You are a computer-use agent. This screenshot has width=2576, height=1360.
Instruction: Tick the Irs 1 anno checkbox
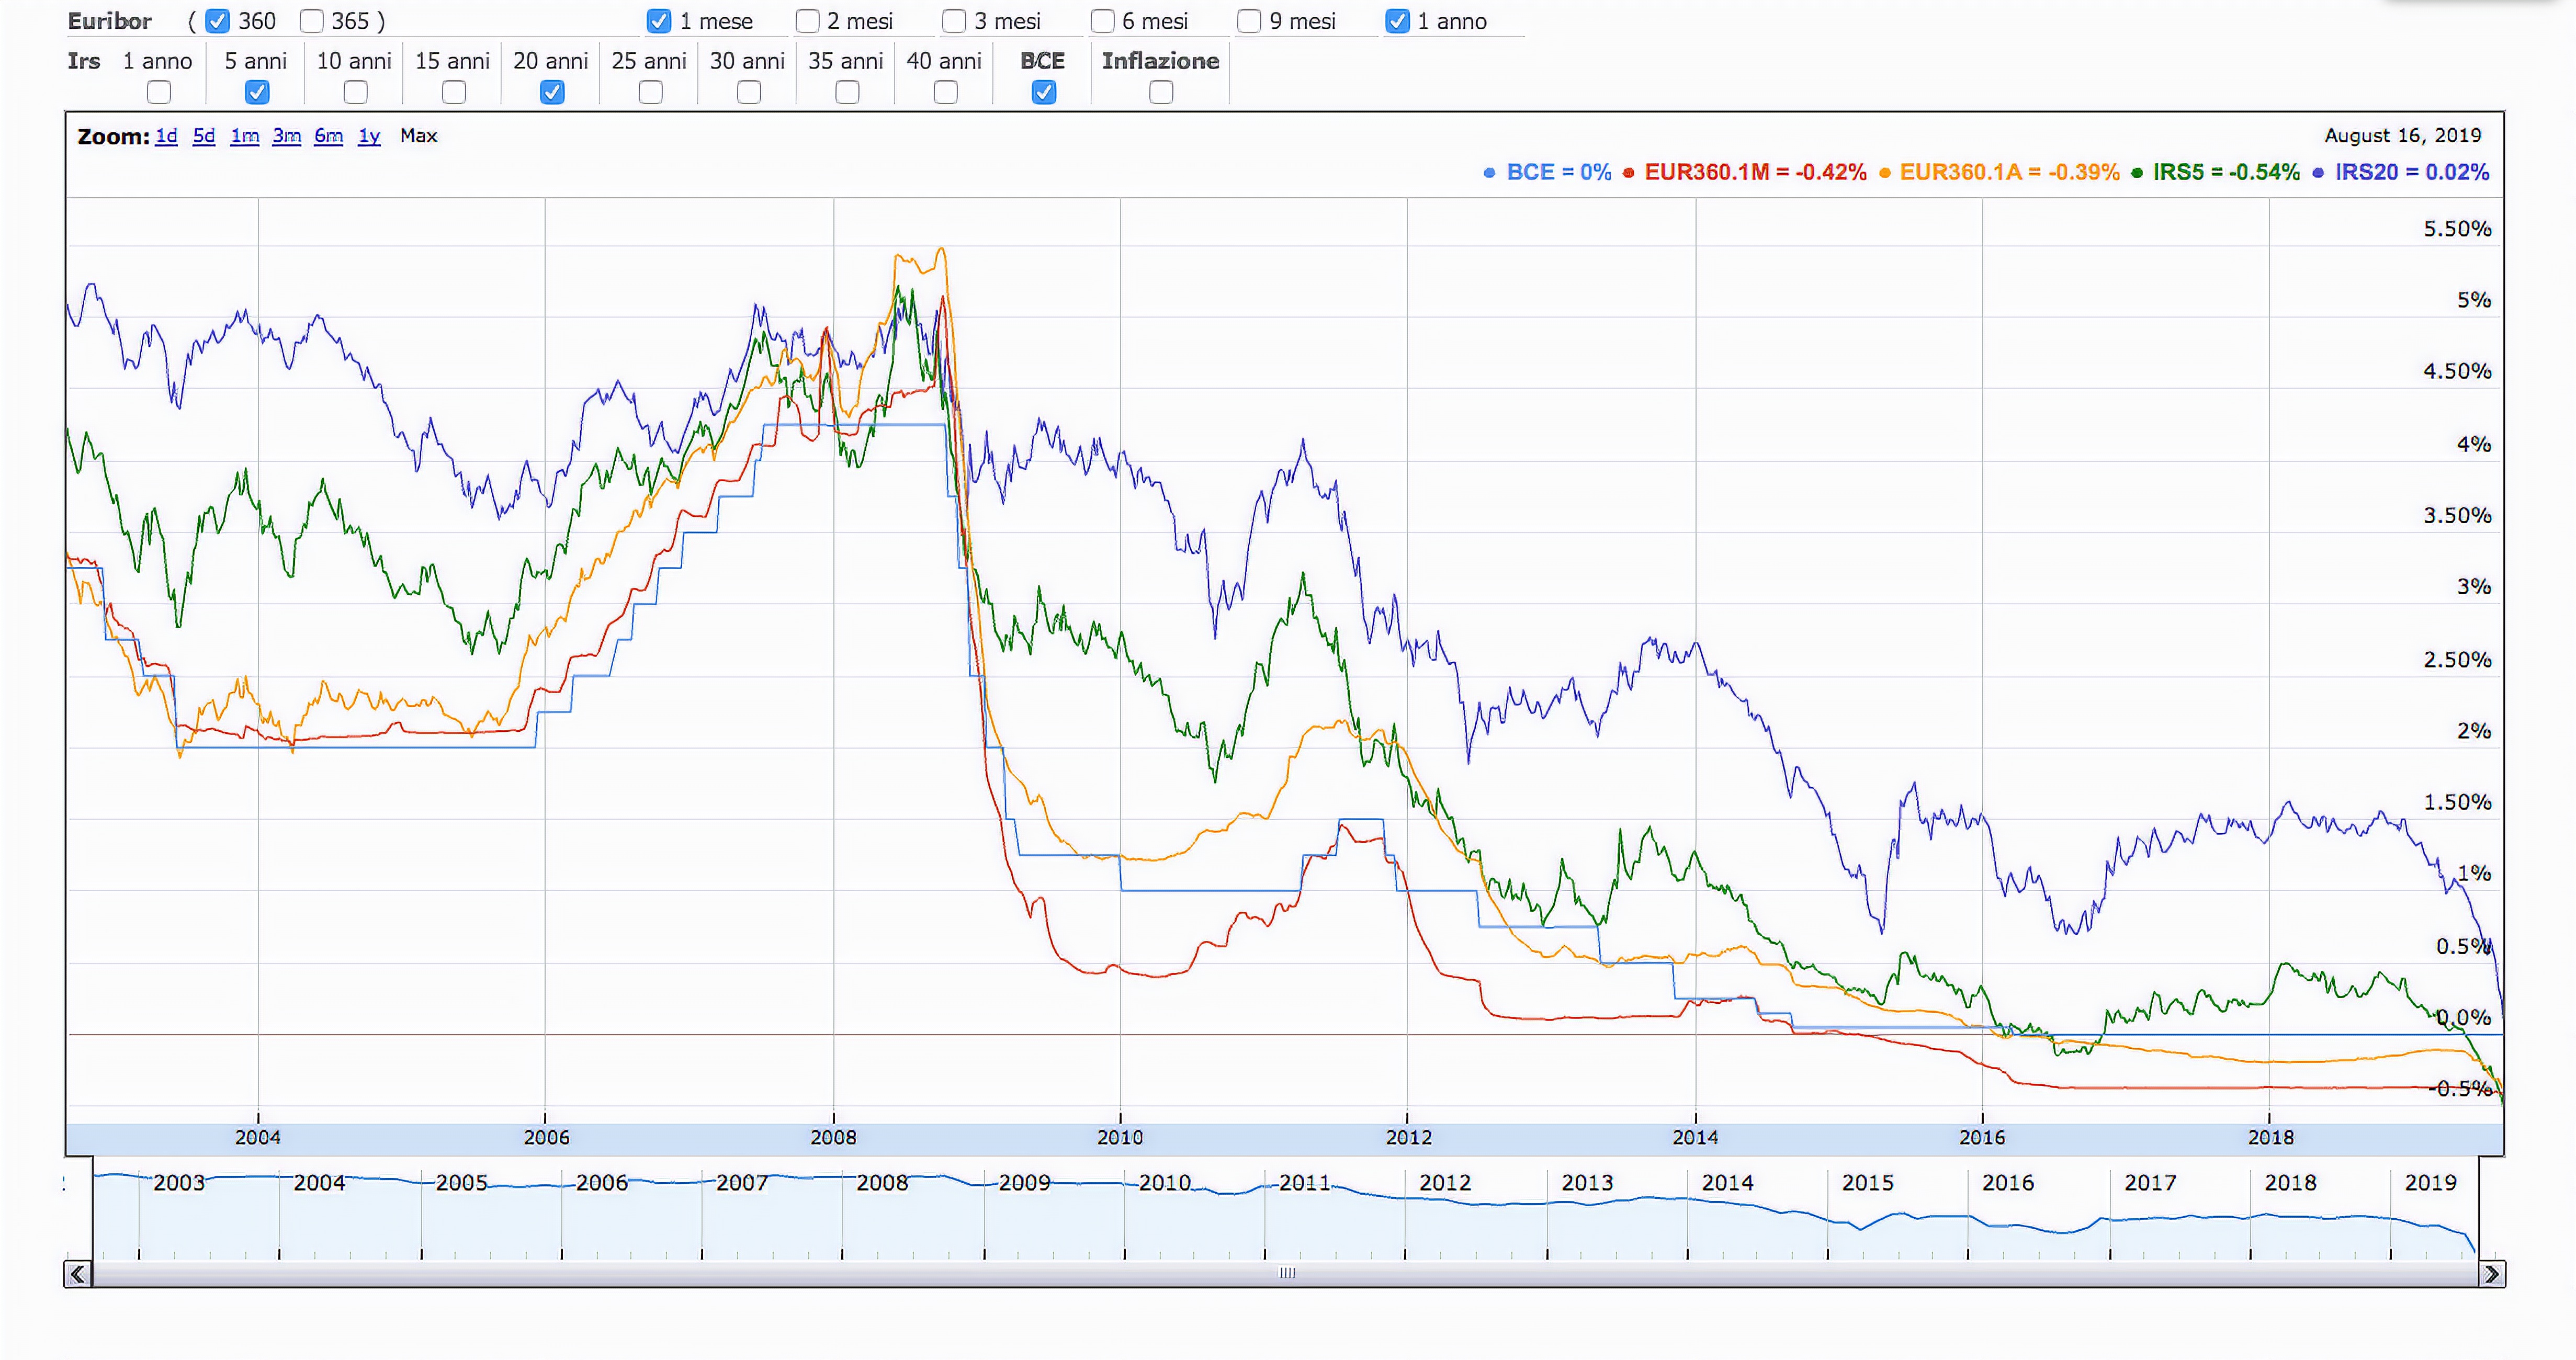158,92
